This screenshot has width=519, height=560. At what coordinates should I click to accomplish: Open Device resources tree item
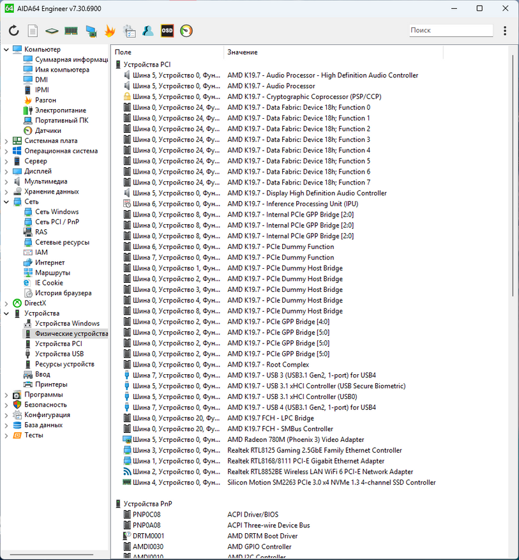pyautogui.click(x=59, y=364)
